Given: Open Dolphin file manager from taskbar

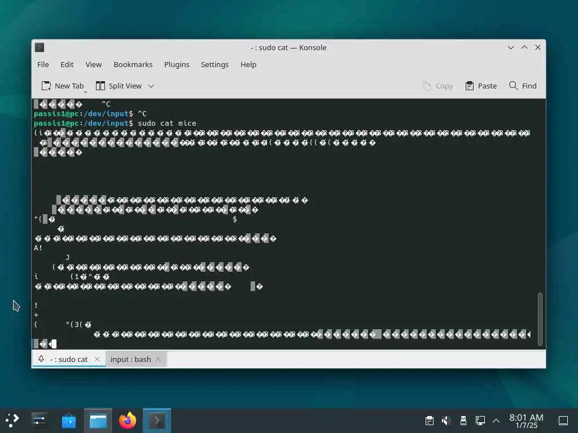Looking at the screenshot, I should (x=98, y=421).
